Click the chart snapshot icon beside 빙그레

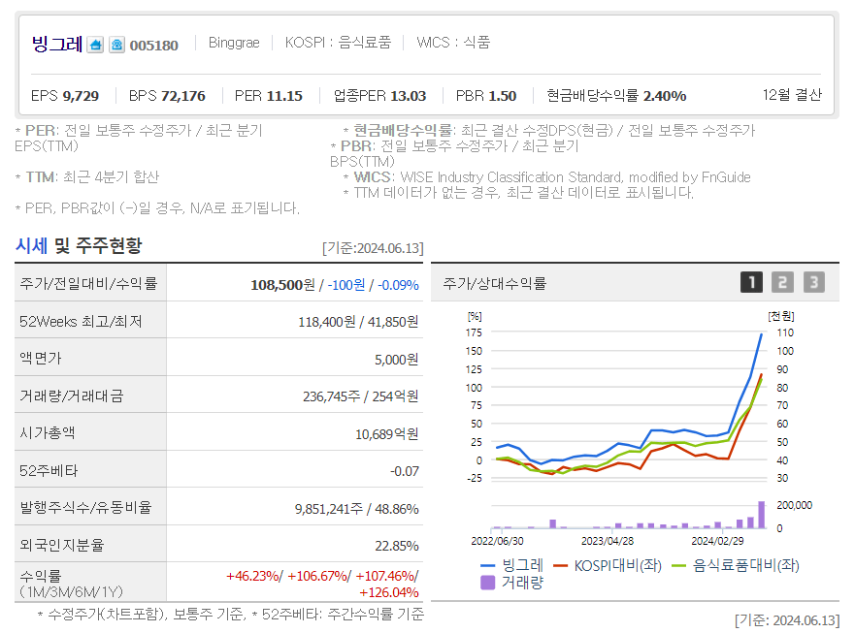(x=94, y=43)
